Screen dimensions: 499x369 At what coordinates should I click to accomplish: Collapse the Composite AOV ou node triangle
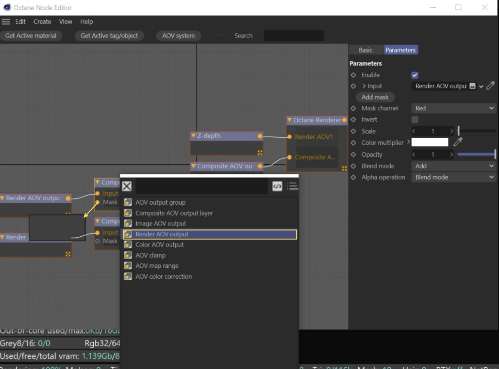pos(193,166)
